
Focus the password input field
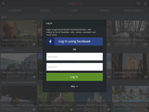tap(74, 67)
